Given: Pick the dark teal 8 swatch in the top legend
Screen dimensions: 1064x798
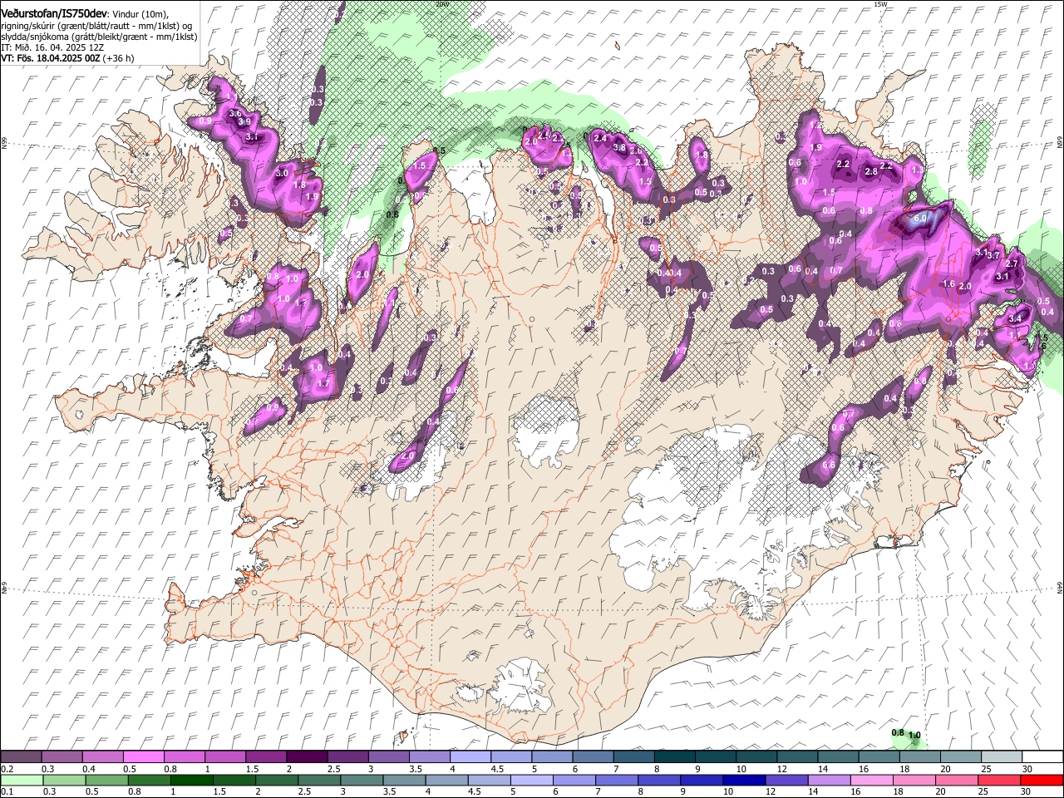Looking at the screenshot, I should pyautogui.click(x=675, y=756).
